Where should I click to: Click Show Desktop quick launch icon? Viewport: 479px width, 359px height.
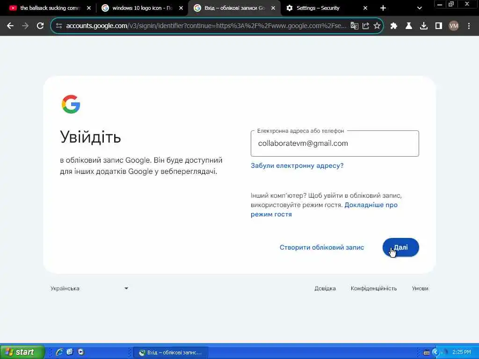pos(70,352)
